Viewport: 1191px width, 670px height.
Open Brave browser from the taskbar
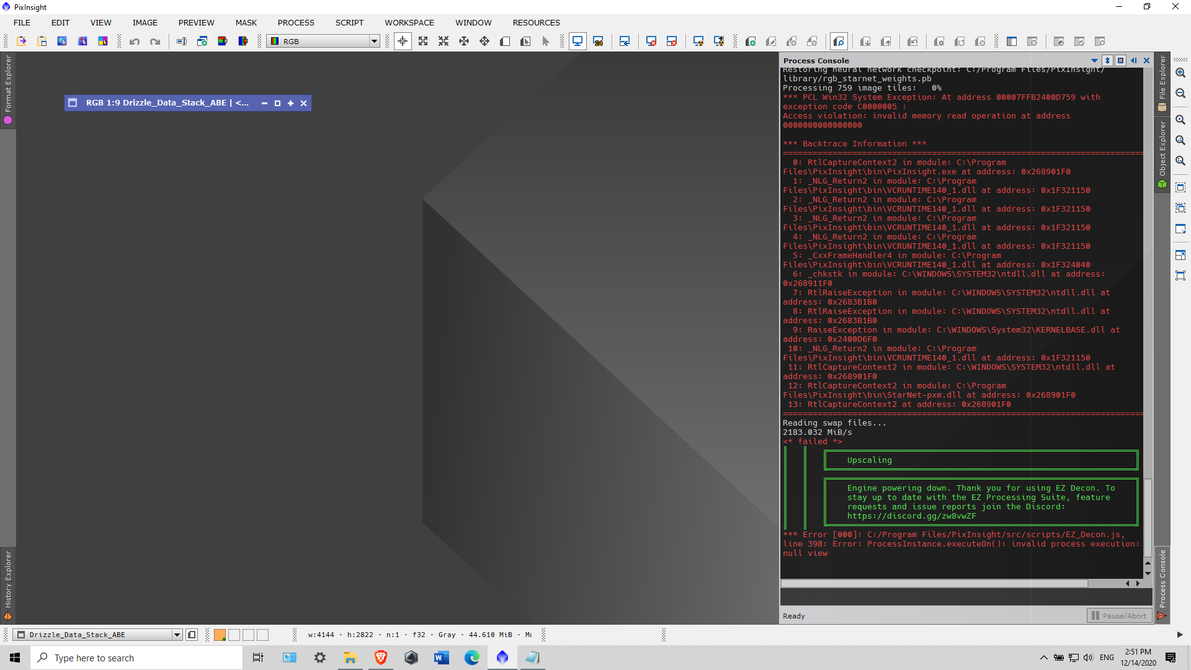(381, 658)
